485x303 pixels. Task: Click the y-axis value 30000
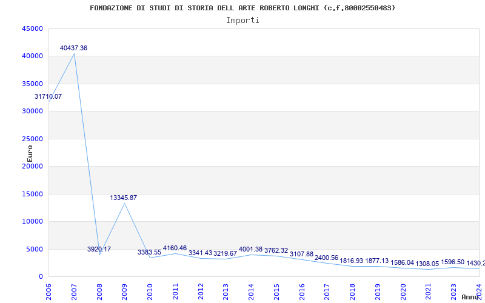(x=33, y=112)
